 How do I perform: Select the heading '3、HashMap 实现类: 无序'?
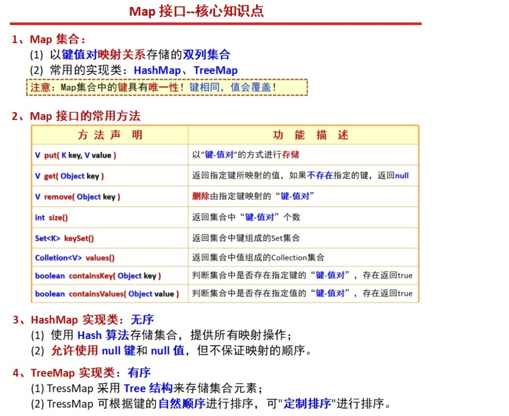pos(83,320)
